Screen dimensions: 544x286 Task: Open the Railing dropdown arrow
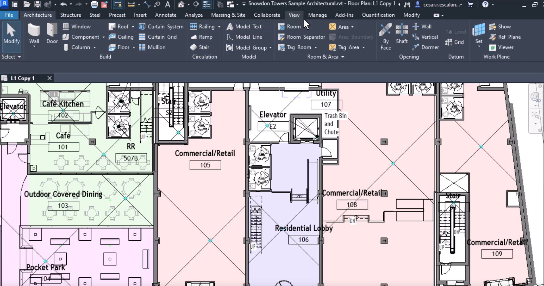[219, 27]
